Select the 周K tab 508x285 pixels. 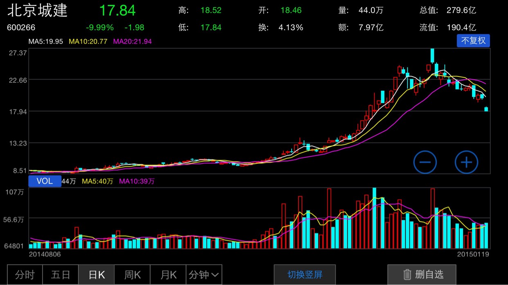point(132,275)
